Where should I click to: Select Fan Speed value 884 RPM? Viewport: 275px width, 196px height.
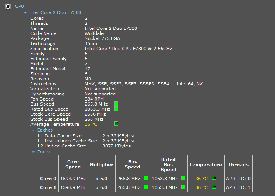click(94, 99)
